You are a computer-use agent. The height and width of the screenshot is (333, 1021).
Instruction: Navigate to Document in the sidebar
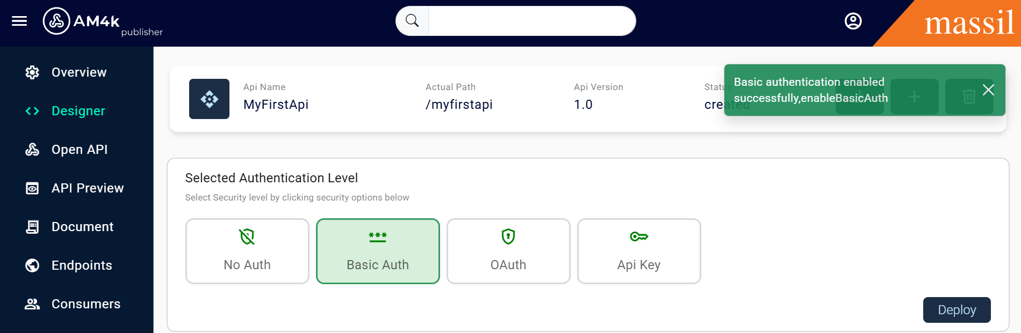(x=82, y=227)
